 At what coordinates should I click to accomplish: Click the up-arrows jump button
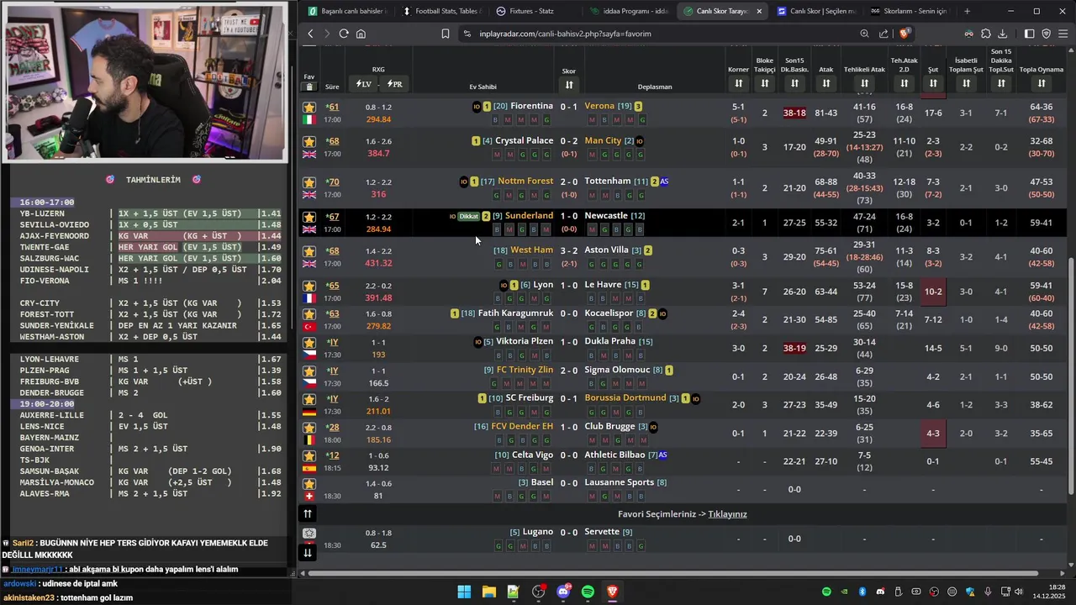[x=308, y=513]
